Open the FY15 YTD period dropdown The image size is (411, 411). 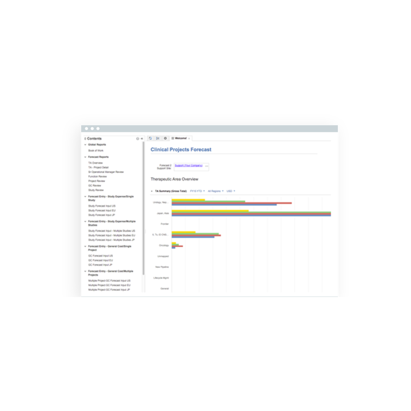pos(196,191)
